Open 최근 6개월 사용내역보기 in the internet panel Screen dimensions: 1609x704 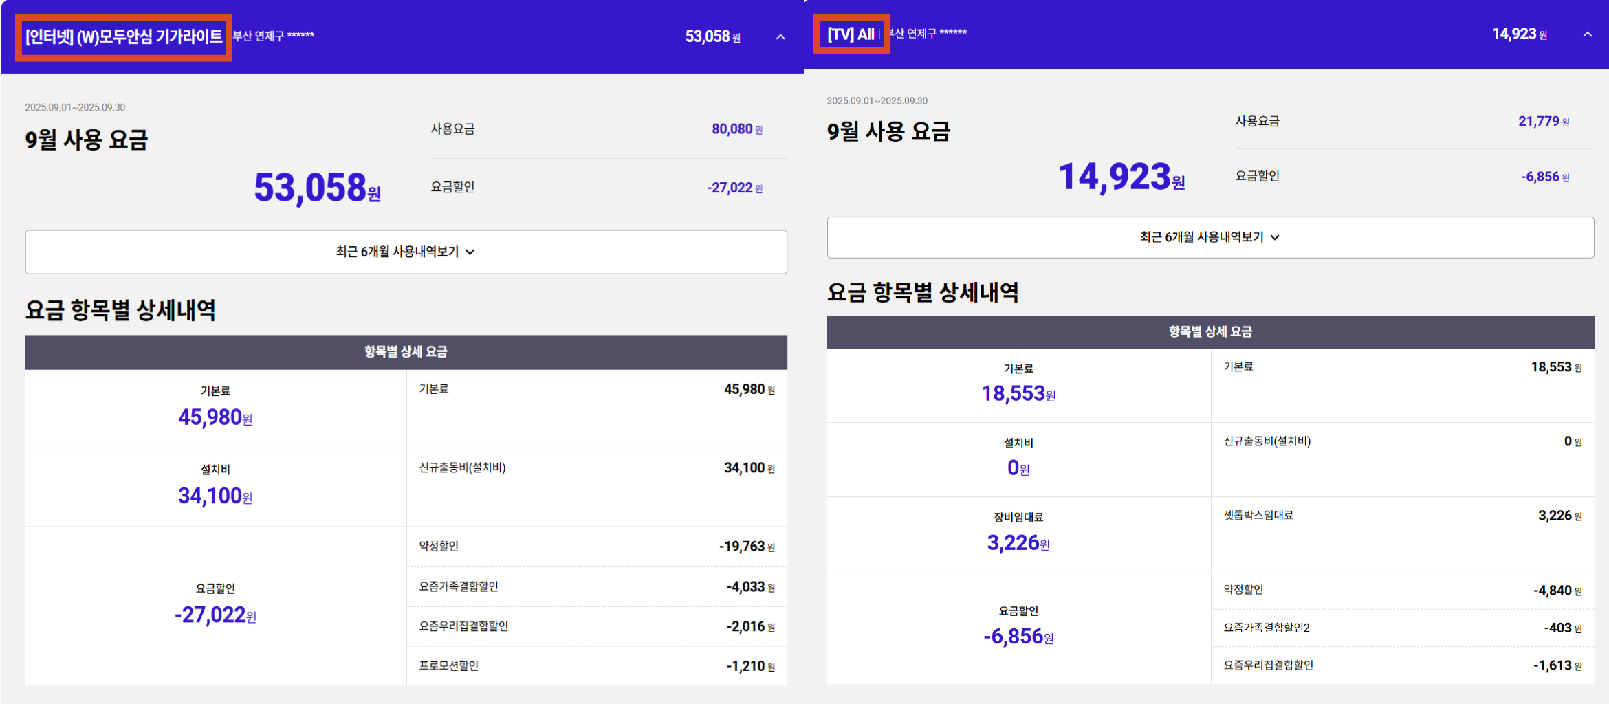coord(406,252)
